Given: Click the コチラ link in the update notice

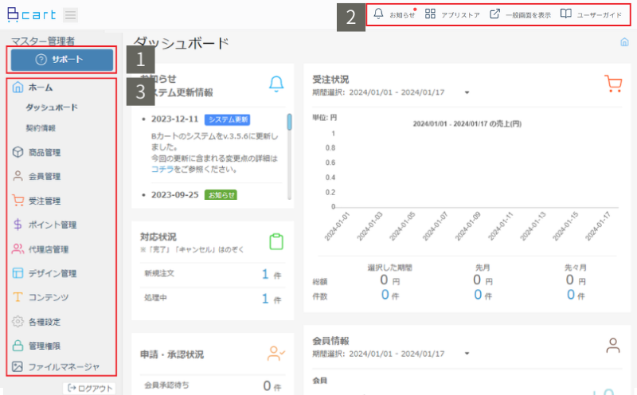Looking at the screenshot, I should pos(162,169).
